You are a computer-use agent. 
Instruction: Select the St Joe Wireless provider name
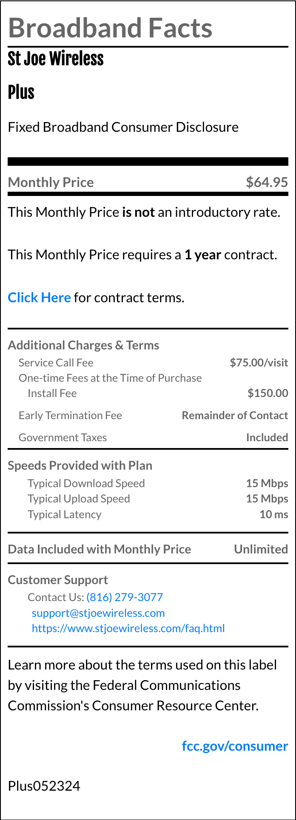(x=56, y=59)
